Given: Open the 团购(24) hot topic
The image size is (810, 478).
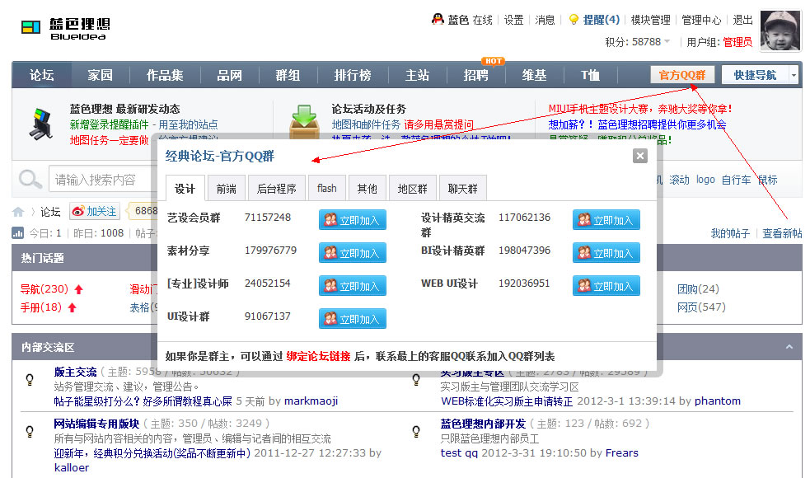Looking at the screenshot, I should [x=698, y=289].
